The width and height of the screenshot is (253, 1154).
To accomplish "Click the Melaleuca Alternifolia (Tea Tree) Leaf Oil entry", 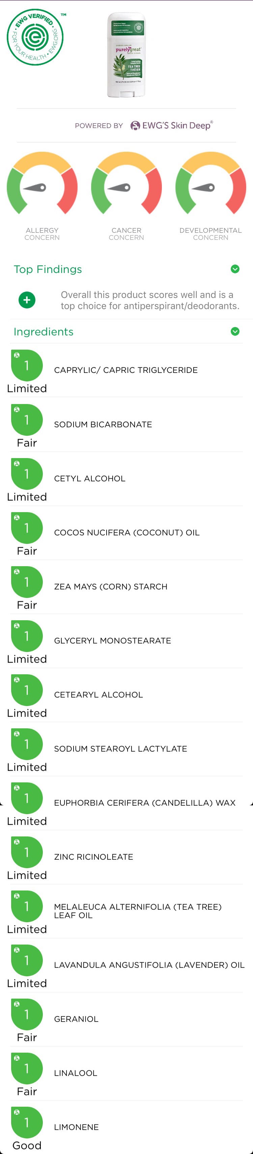I will [x=138, y=911].
